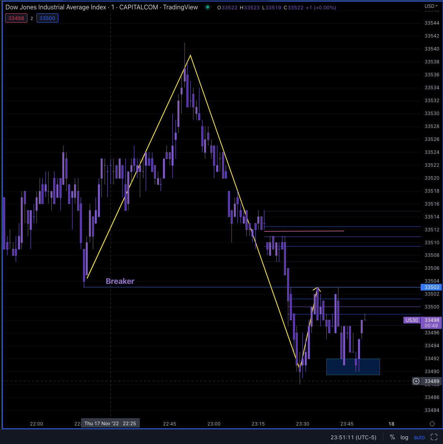This screenshot has width=443, height=444.
Task: Select the dark blue rectangle zone drawing
Action: pos(353,366)
